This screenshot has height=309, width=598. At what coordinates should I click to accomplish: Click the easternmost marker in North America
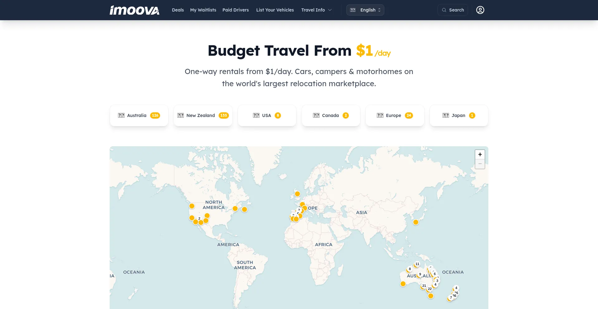coord(244,209)
